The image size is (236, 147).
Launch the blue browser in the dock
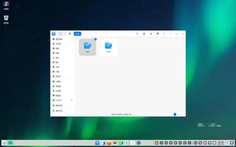pyautogui.click(x=103, y=143)
